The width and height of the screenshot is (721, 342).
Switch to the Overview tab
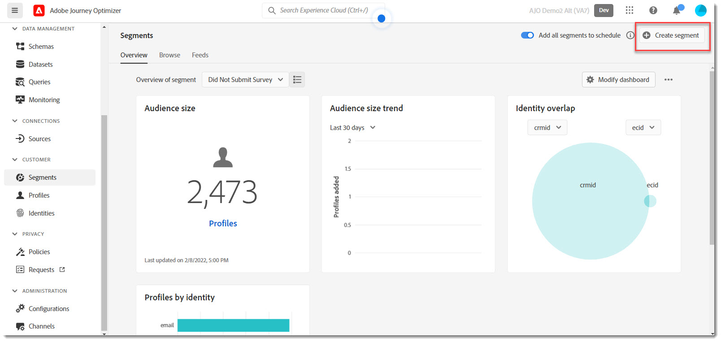point(134,55)
